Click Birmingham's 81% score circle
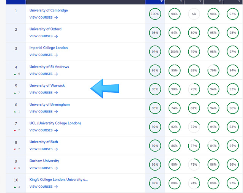 (x=194, y=108)
